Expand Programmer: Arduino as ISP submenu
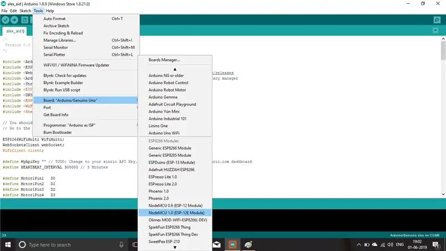Screen dimensions: 446x251 pyautogui.click(x=86, y=125)
